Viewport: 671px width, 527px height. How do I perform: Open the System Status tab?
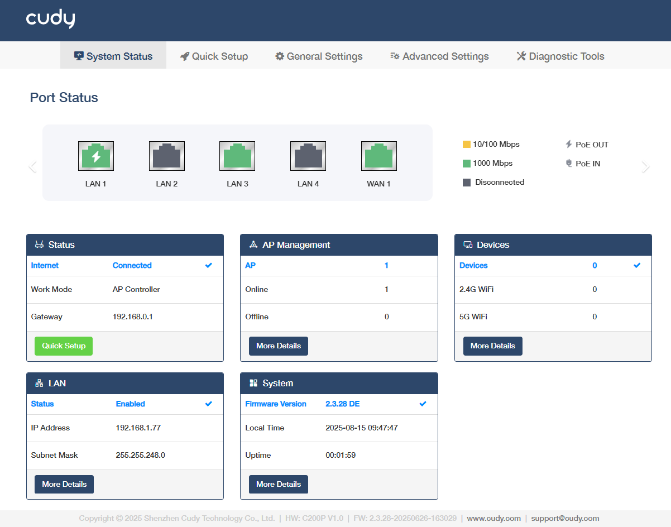click(x=113, y=56)
